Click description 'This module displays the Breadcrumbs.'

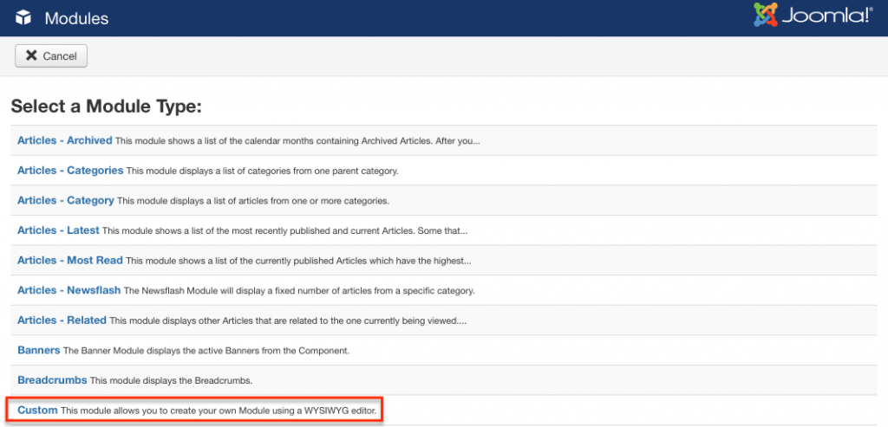pos(171,380)
